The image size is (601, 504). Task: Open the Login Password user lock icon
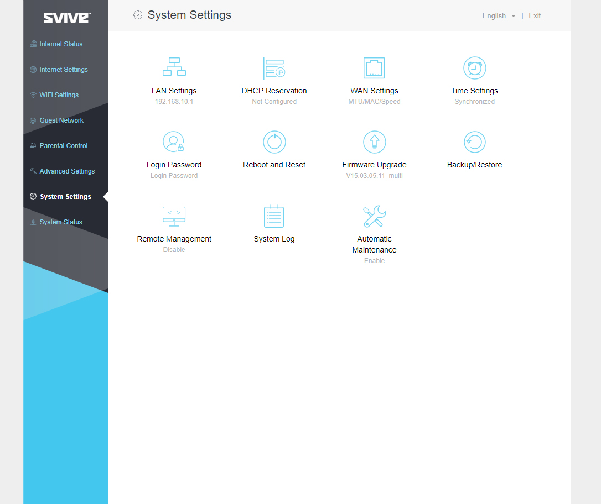(174, 141)
